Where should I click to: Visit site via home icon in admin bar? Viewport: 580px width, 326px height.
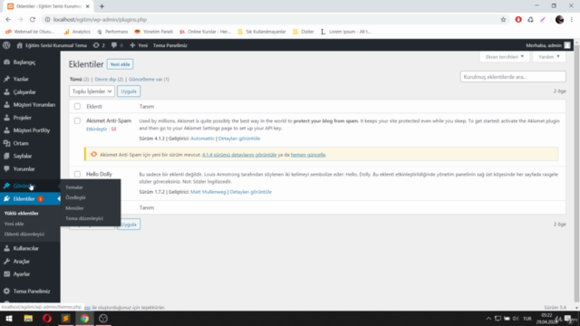point(20,45)
